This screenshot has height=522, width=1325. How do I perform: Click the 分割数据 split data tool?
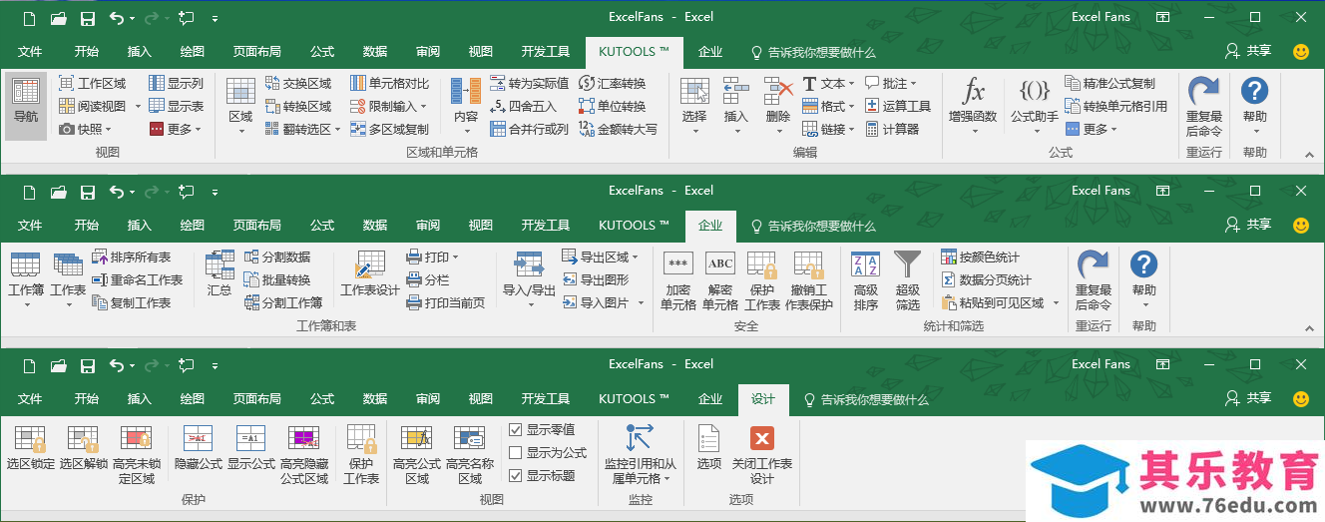[277, 258]
